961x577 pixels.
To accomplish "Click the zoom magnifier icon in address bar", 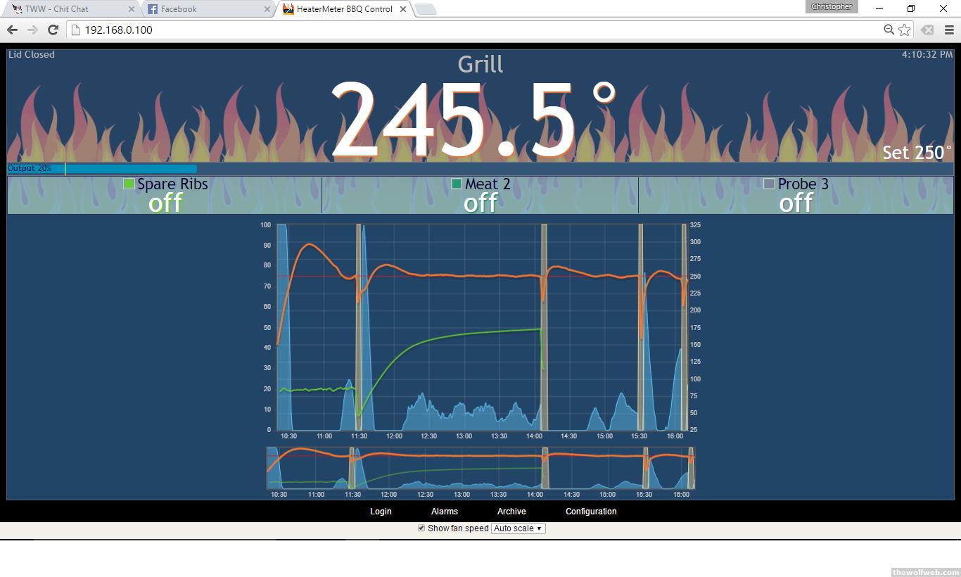I will [x=889, y=30].
